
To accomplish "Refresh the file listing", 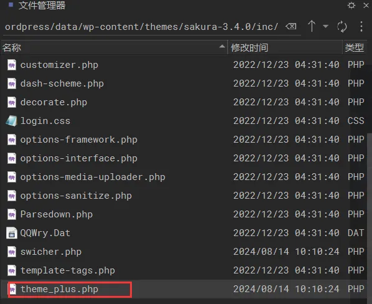I will (342, 26).
